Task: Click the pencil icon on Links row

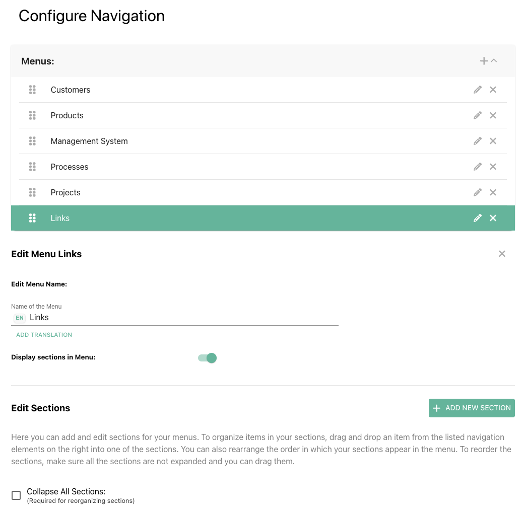Action: point(478,218)
